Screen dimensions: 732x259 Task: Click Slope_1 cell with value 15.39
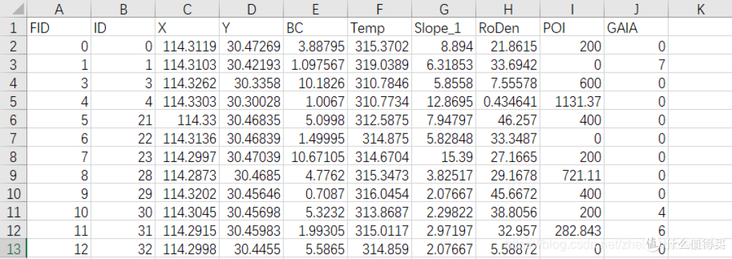pos(443,157)
